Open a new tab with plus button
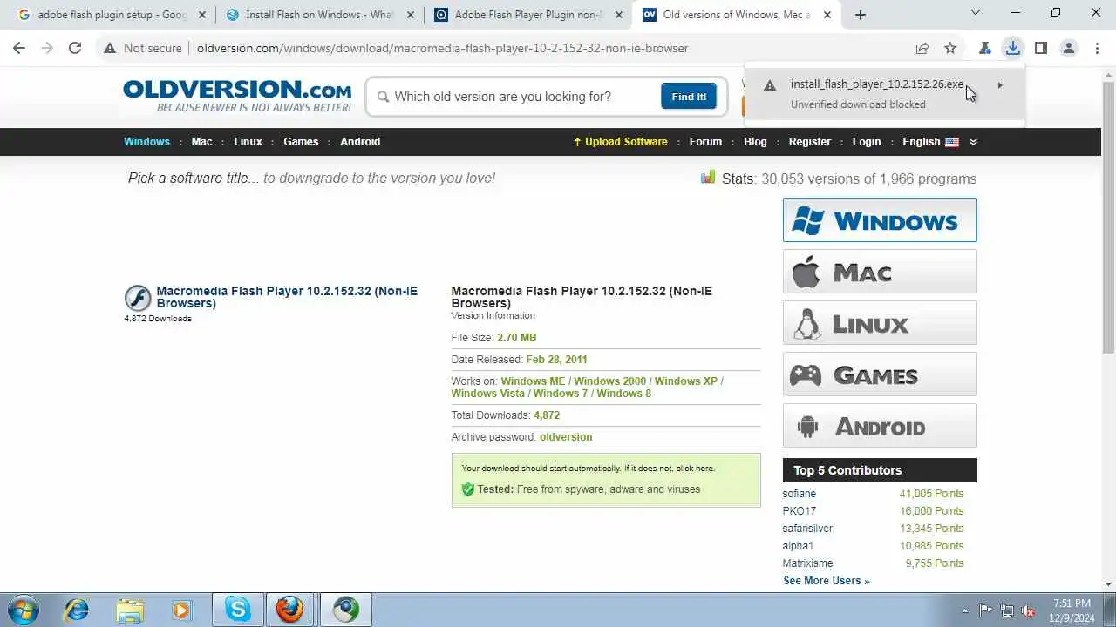The height and width of the screenshot is (627, 1116). pos(861,14)
